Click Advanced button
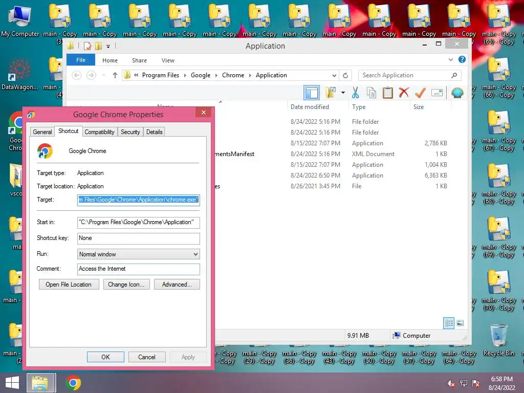Image resolution: width=524 pixels, height=393 pixels. [x=177, y=285]
